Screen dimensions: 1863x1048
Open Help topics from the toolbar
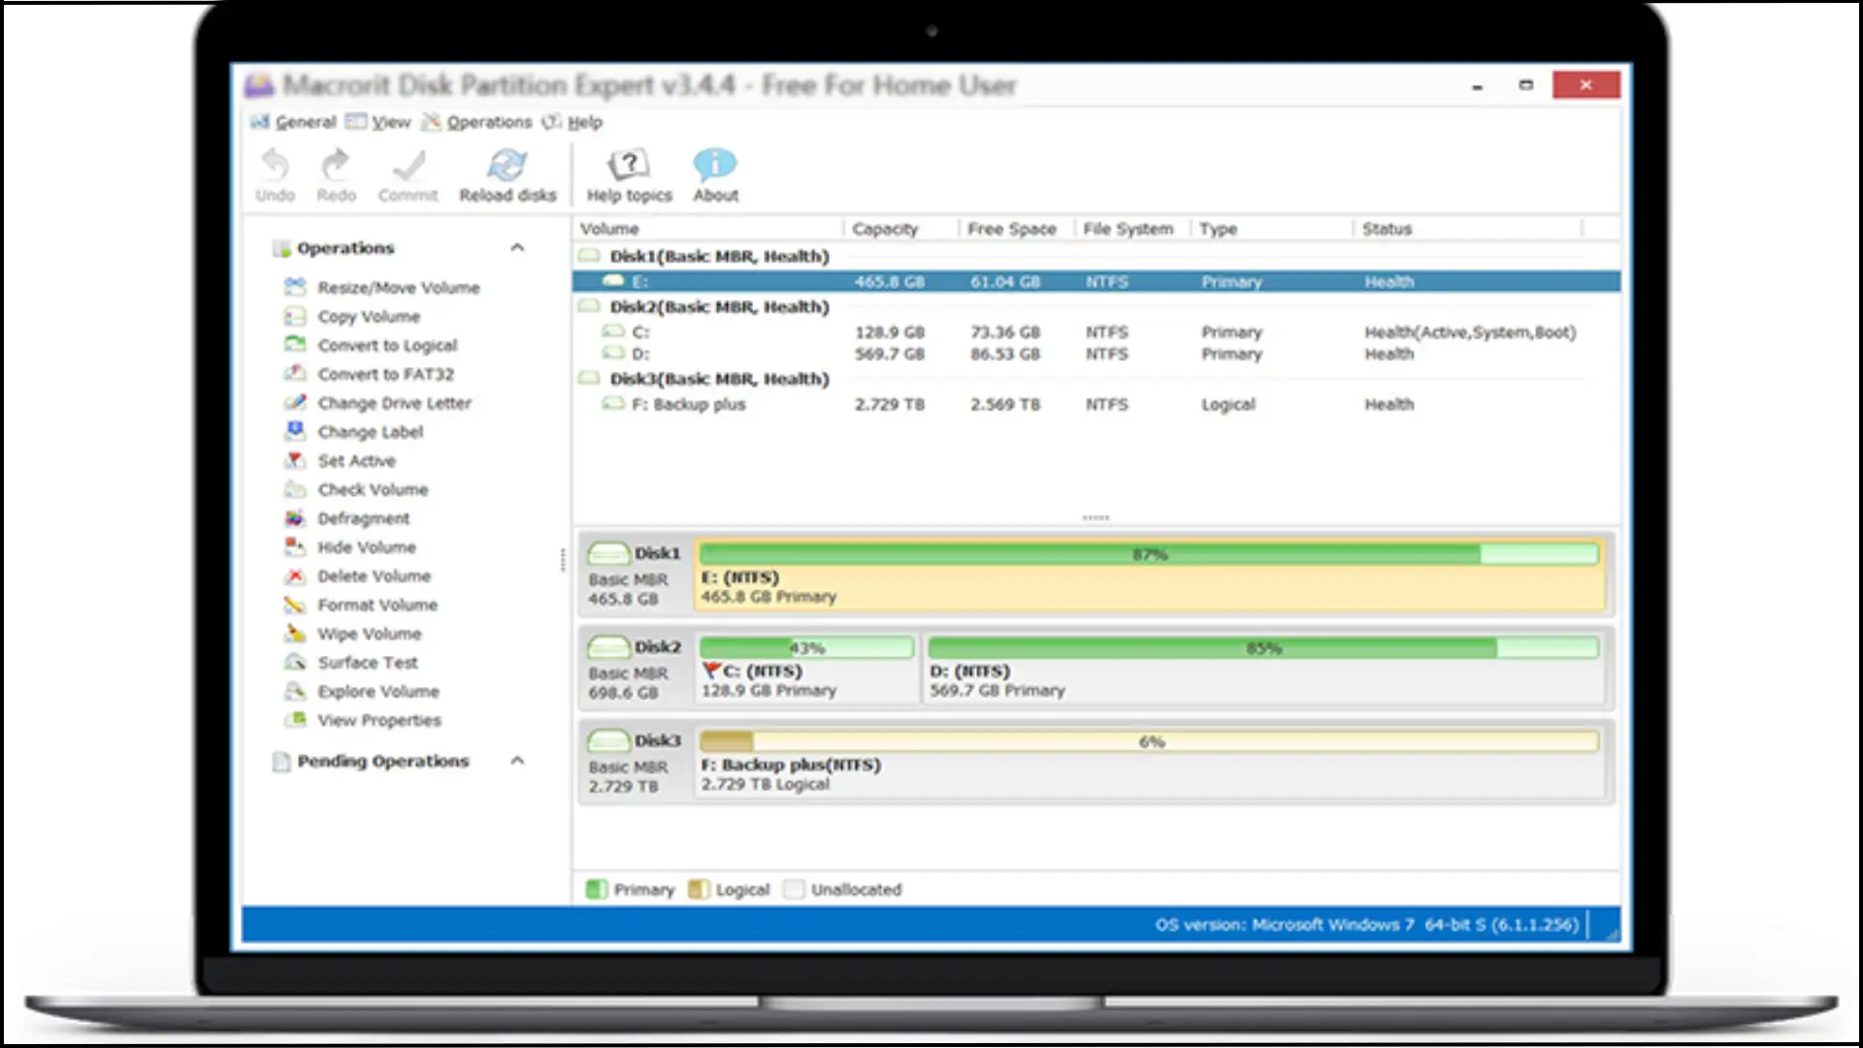(x=629, y=175)
